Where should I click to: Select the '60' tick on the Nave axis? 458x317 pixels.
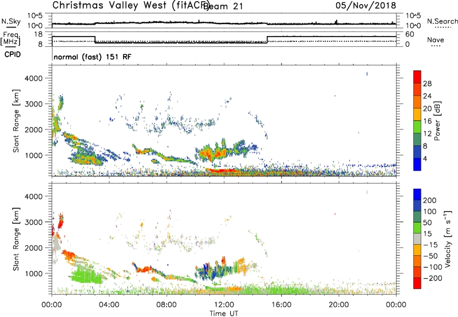coord(410,34)
